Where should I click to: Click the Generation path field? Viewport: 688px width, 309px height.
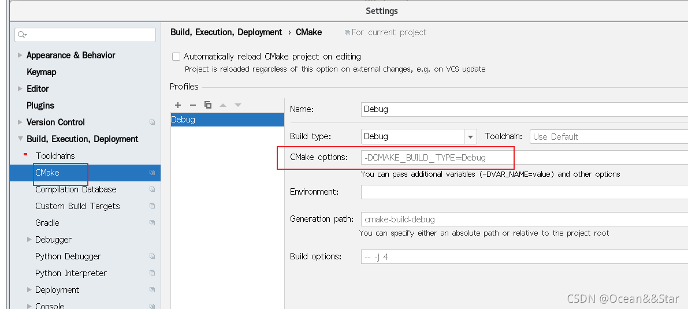tap(525, 218)
